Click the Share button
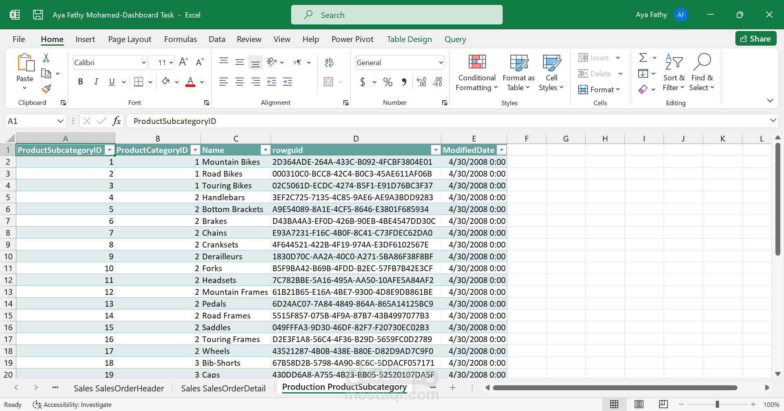 pyautogui.click(x=755, y=39)
